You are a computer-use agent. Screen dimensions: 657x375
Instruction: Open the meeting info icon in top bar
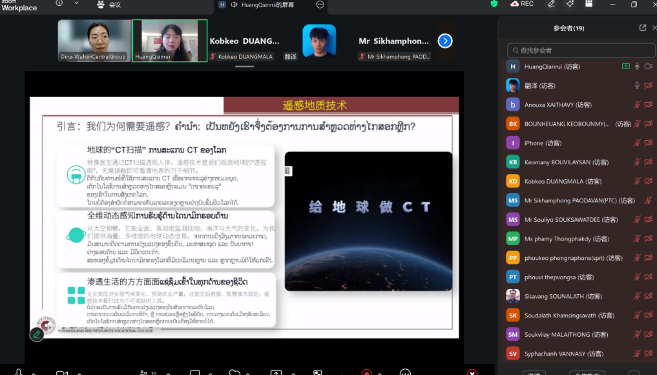point(59,3)
